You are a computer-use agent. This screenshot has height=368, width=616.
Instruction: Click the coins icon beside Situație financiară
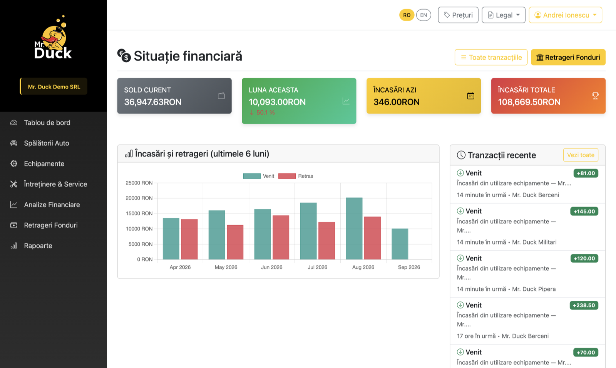[x=124, y=55]
